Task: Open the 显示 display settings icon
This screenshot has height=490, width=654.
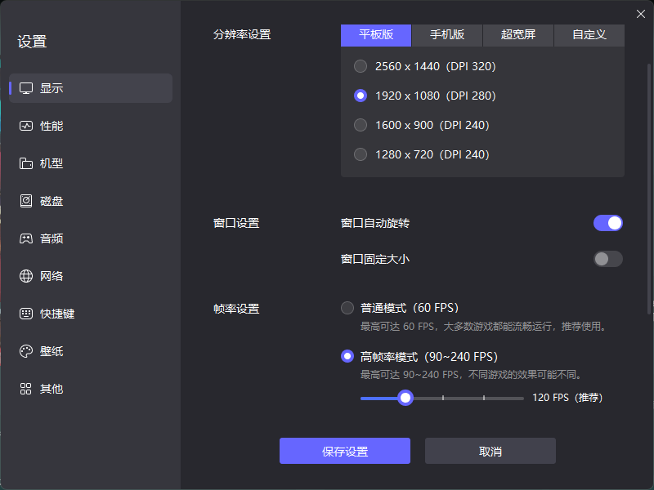Action: (x=26, y=88)
